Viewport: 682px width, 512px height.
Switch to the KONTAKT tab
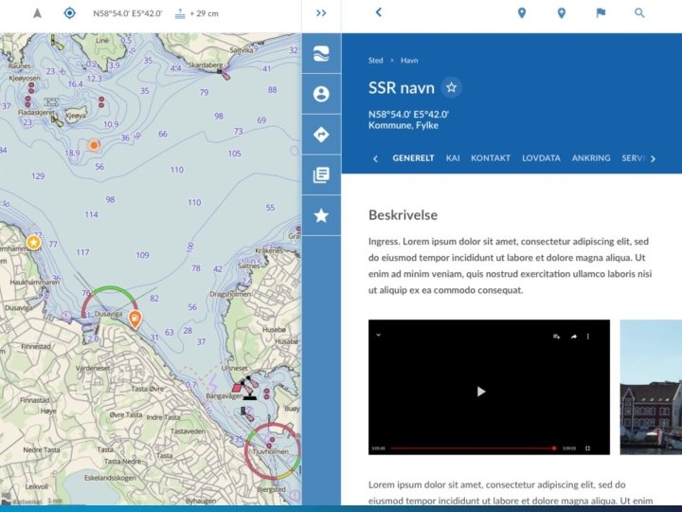pos(491,158)
